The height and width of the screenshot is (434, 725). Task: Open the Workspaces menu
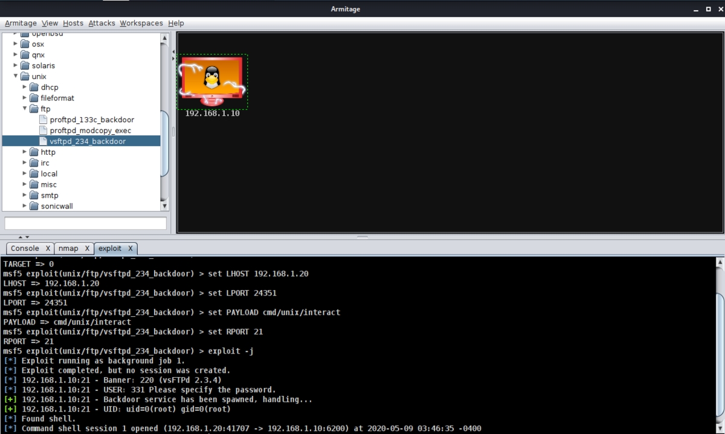(141, 23)
